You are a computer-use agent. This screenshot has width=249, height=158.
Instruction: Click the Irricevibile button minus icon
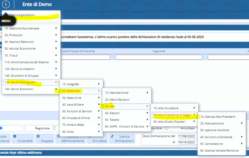click(x=15, y=136)
